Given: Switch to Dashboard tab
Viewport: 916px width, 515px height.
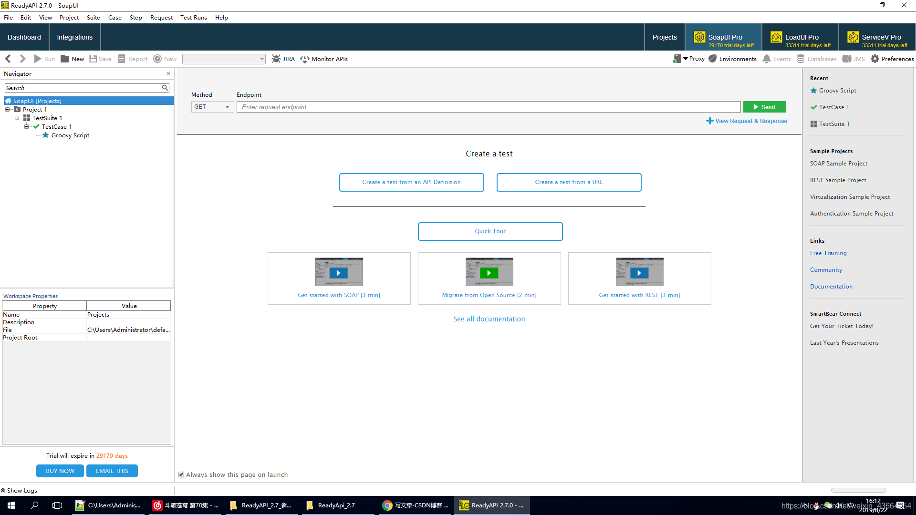Looking at the screenshot, I should coord(24,37).
